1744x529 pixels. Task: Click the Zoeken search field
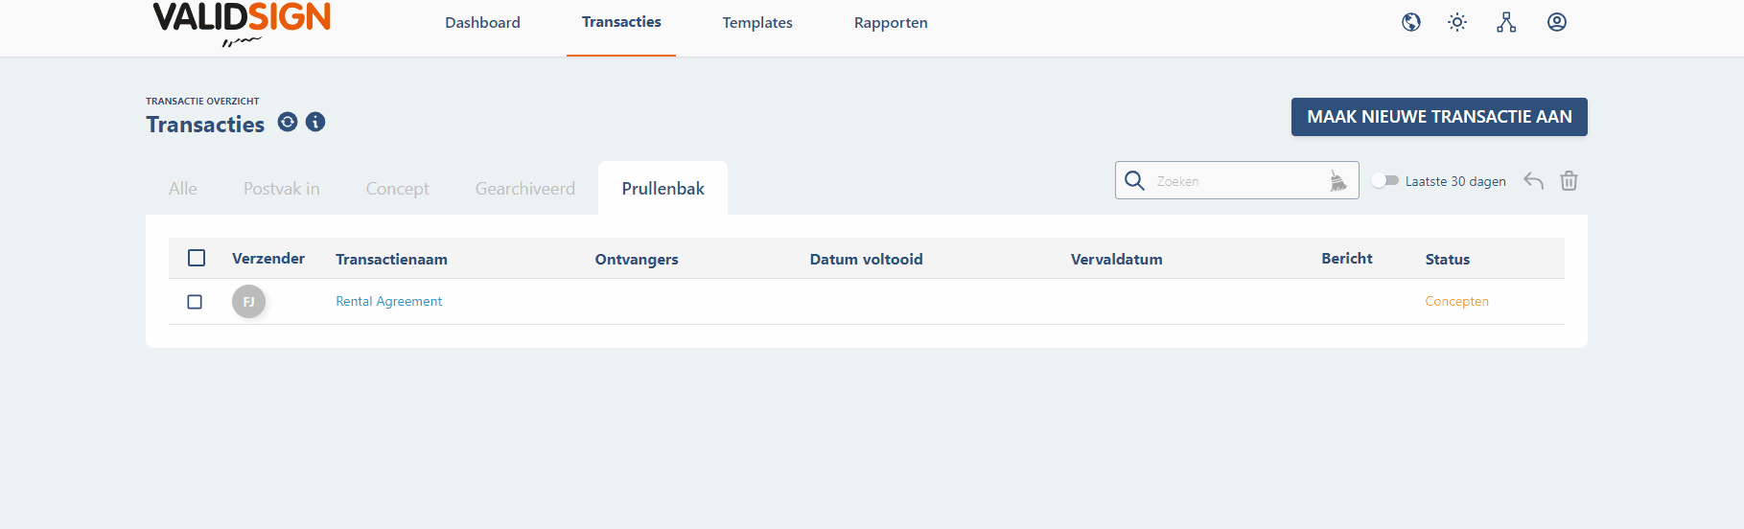1237,180
